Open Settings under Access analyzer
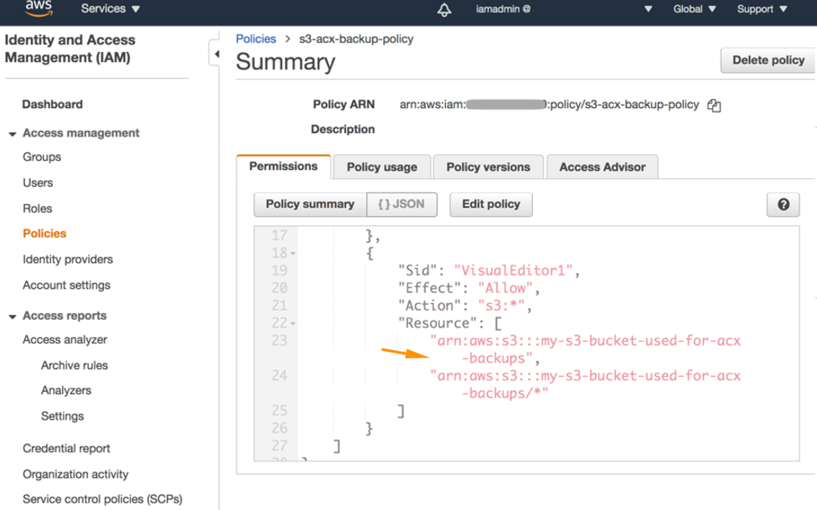This screenshot has height=510, width=817. [63, 416]
